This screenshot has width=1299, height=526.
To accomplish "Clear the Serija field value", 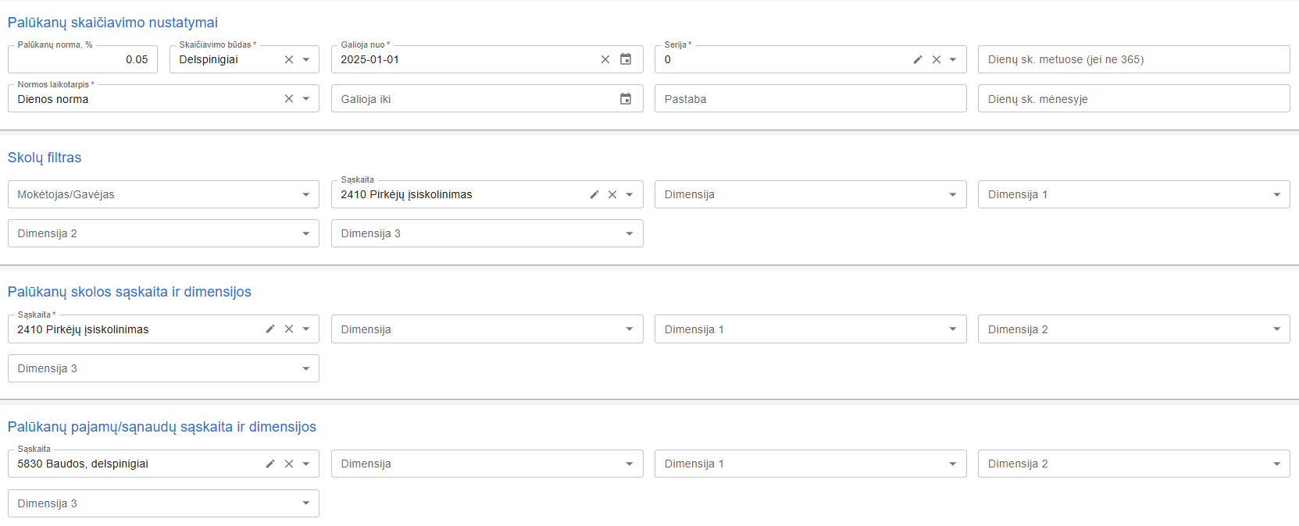I will click(936, 59).
